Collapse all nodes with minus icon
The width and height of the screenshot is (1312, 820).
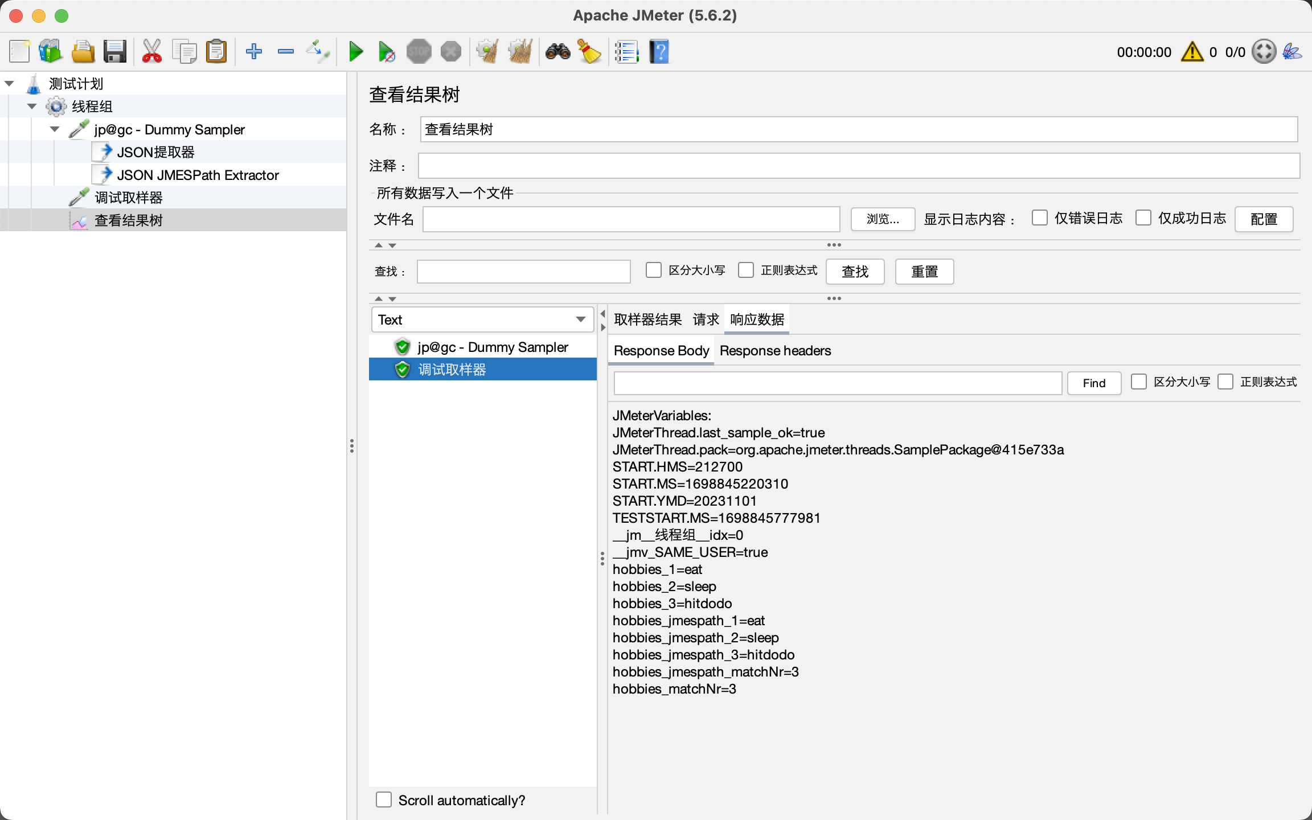tap(286, 52)
